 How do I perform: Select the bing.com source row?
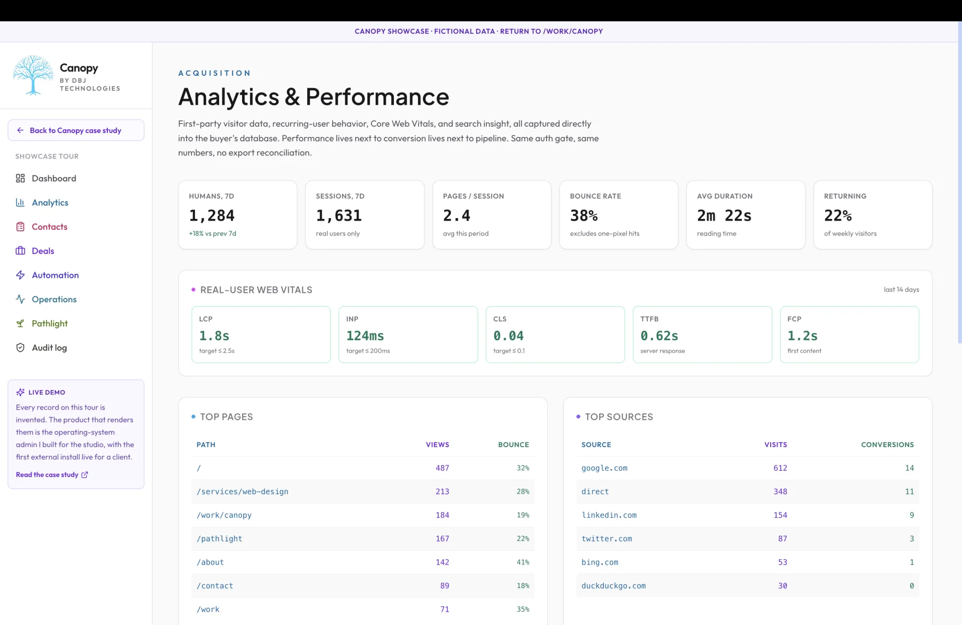click(748, 562)
